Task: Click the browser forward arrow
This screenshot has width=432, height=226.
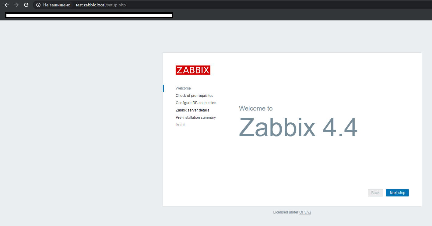Action: (16, 5)
